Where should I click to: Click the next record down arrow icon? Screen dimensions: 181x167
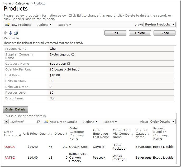[x=11, y=33]
